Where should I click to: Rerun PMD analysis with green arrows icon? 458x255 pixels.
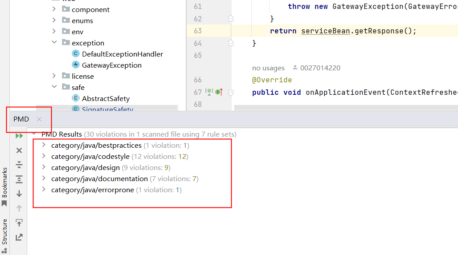click(x=19, y=136)
